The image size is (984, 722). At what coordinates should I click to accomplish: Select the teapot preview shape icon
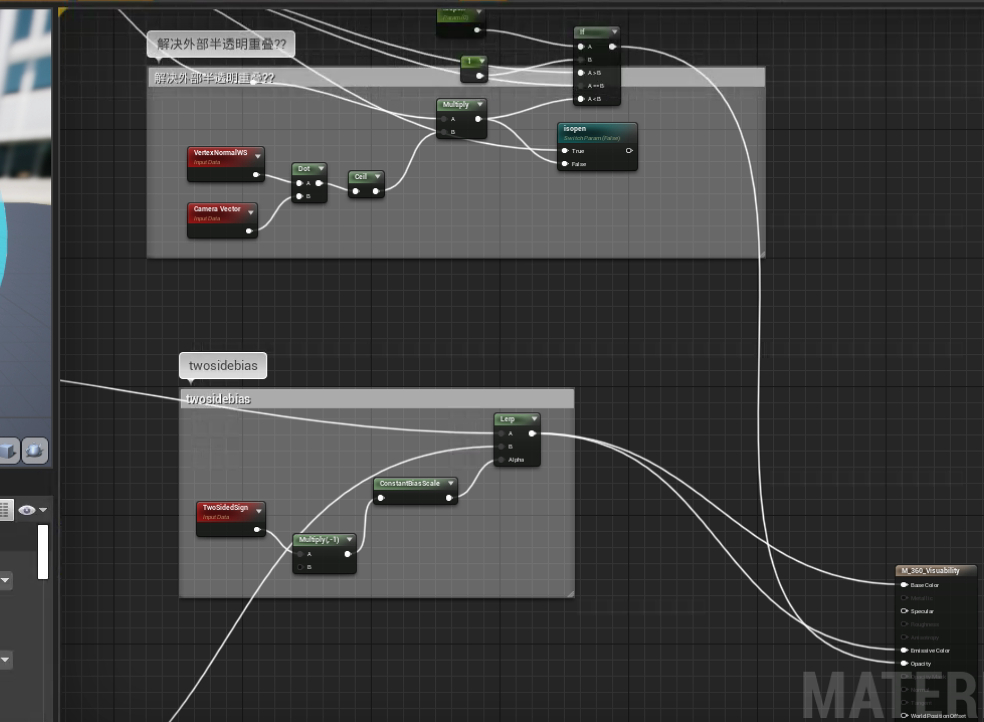34,451
